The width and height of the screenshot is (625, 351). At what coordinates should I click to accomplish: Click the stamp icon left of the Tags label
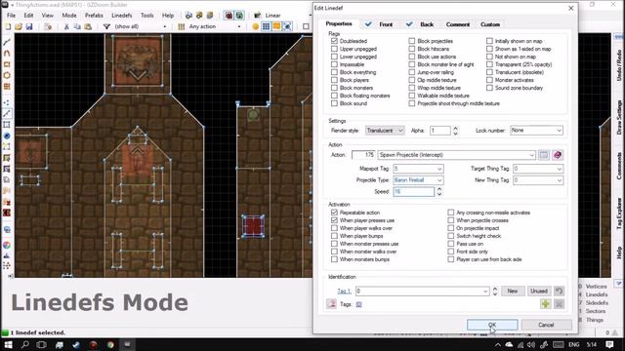(x=331, y=304)
